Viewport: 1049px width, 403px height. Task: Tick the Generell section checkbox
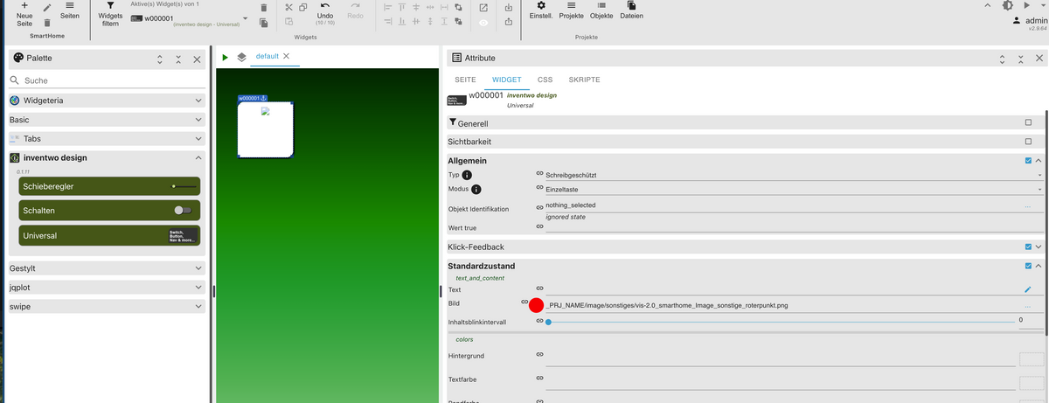coord(1028,123)
